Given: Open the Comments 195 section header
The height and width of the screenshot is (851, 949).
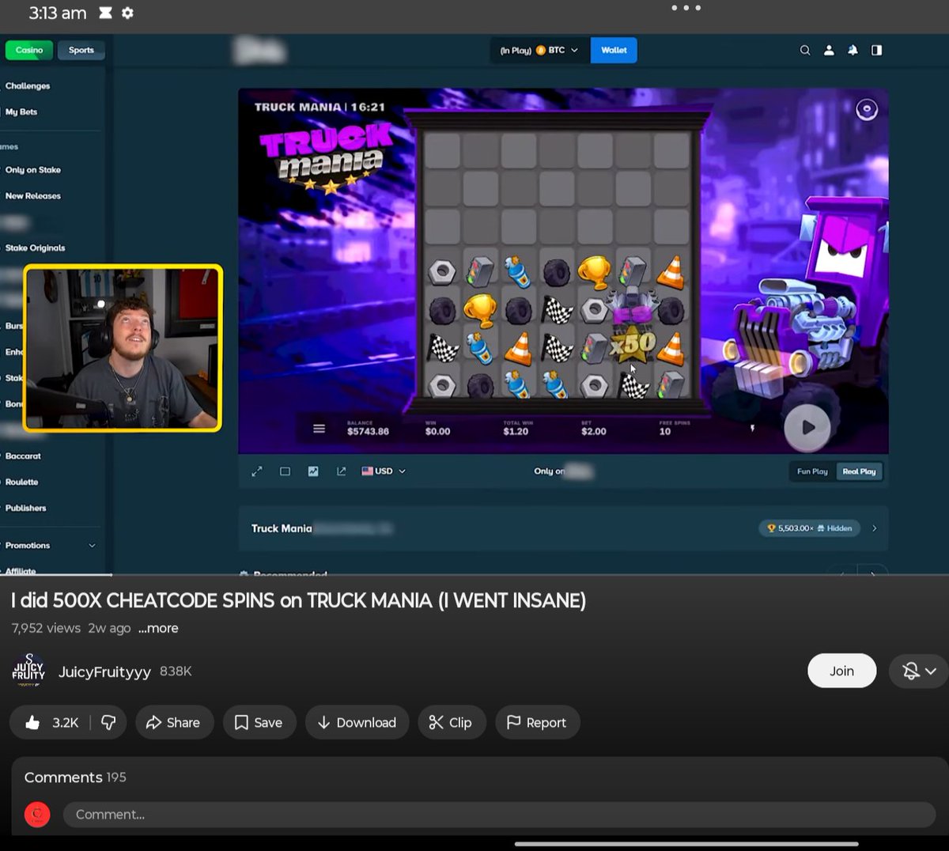Looking at the screenshot, I should [75, 777].
